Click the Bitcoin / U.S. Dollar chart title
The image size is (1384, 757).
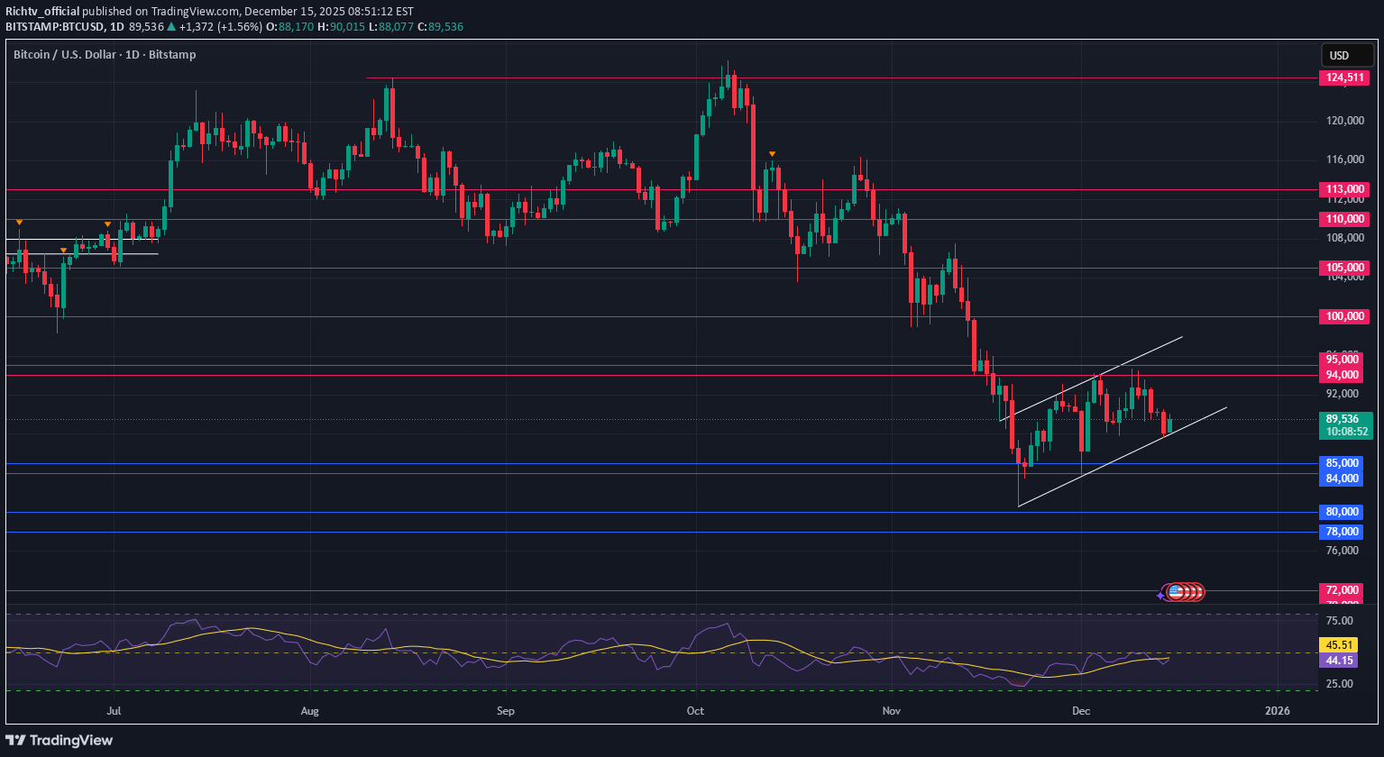(104, 54)
